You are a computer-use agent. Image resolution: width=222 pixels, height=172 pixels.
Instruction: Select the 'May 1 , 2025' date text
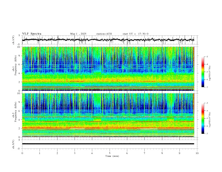(78, 34)
